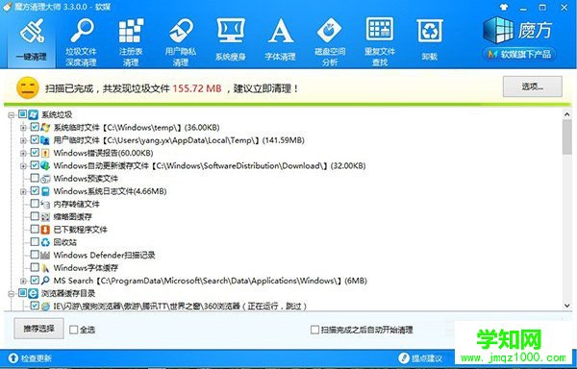The image size is (577, 369).
Task: Open the 系统瘦身 monitor tab
Action: 231,40
